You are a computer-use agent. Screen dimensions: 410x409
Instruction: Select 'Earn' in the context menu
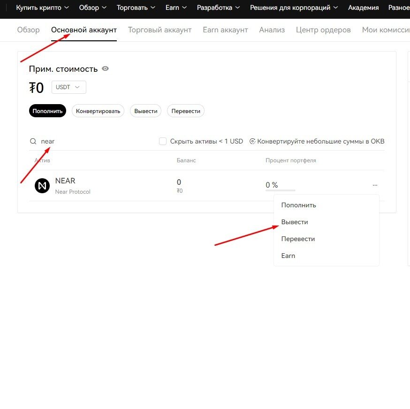coord(288,256)
